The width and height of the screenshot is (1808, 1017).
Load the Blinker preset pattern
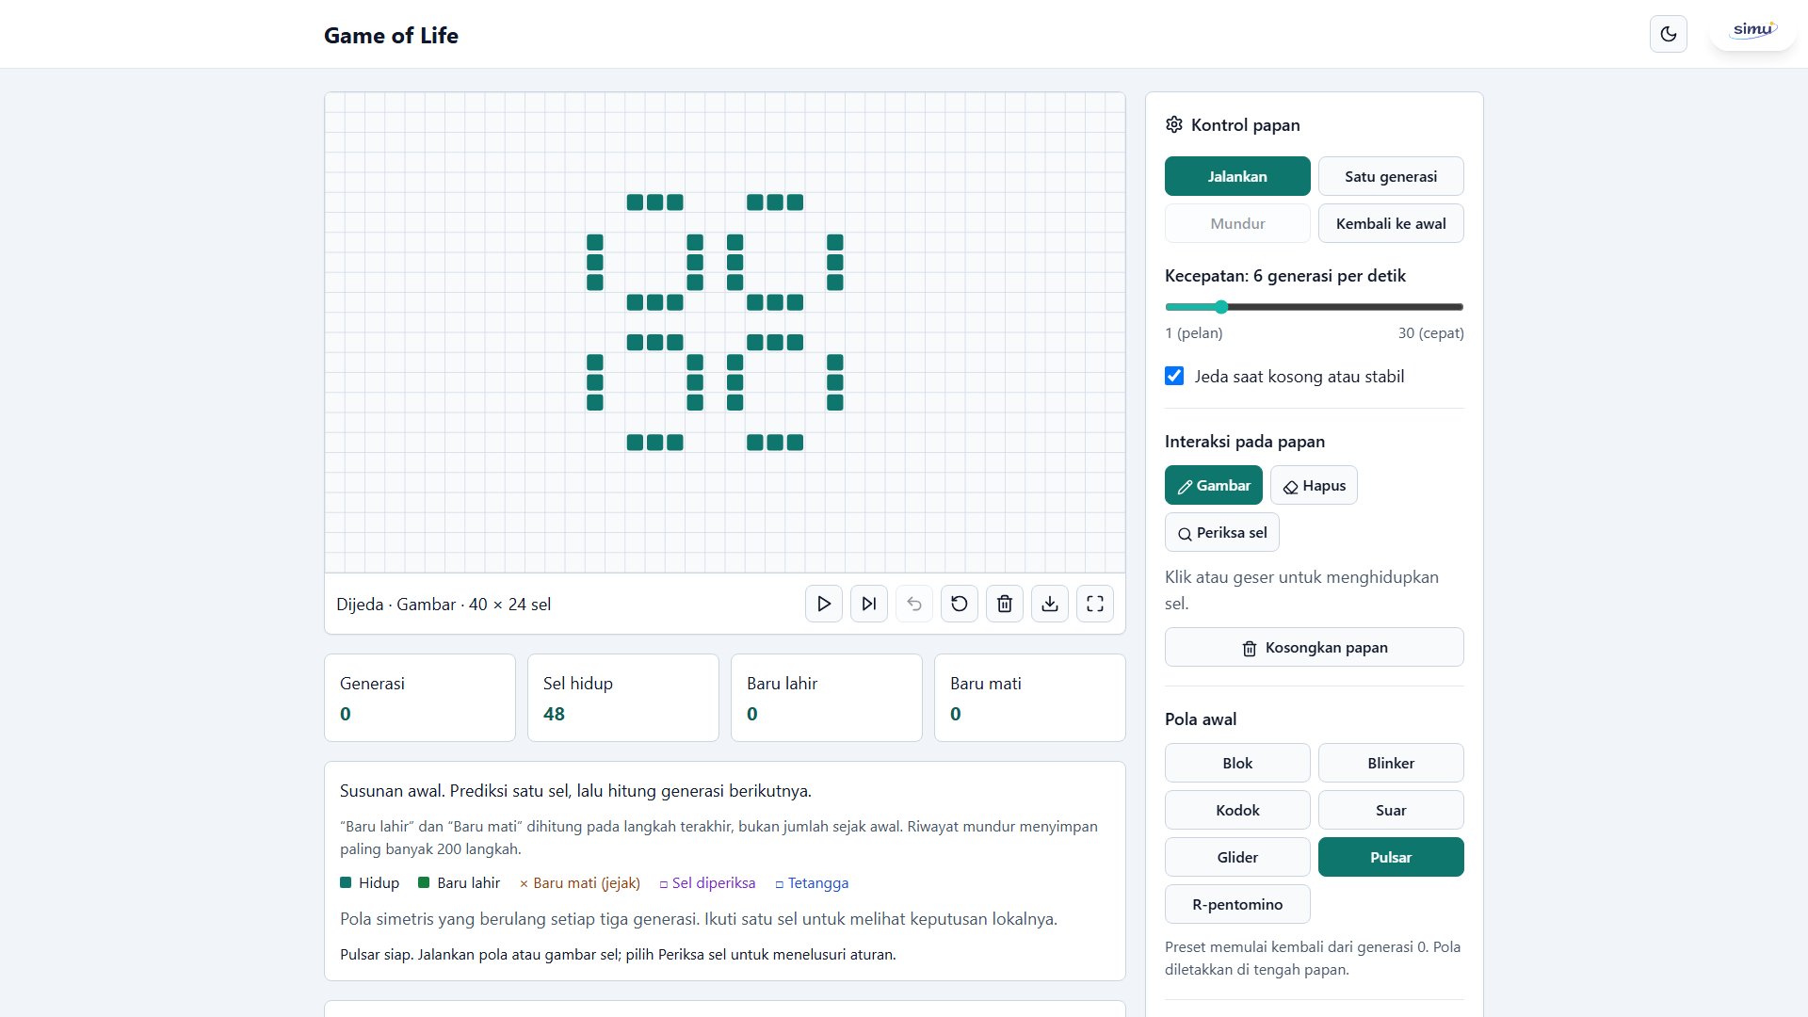point(1391,763)
